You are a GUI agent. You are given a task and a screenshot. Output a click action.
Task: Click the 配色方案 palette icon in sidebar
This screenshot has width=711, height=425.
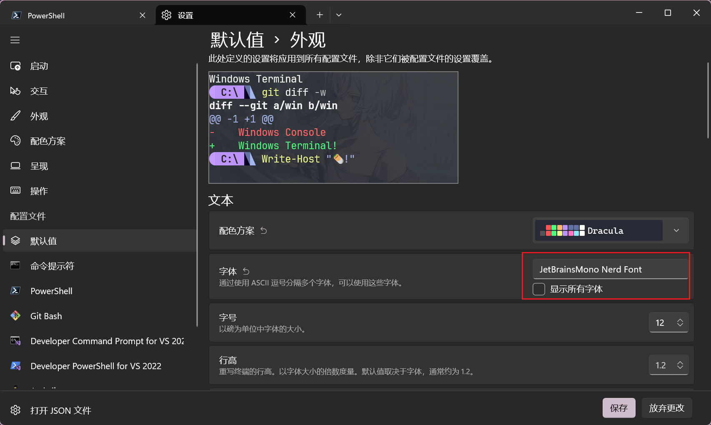click(15, 141)
